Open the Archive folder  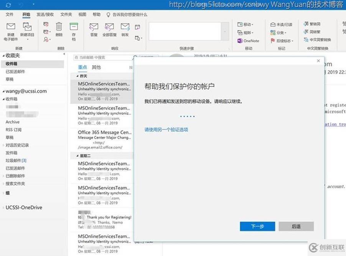[13, 122]
